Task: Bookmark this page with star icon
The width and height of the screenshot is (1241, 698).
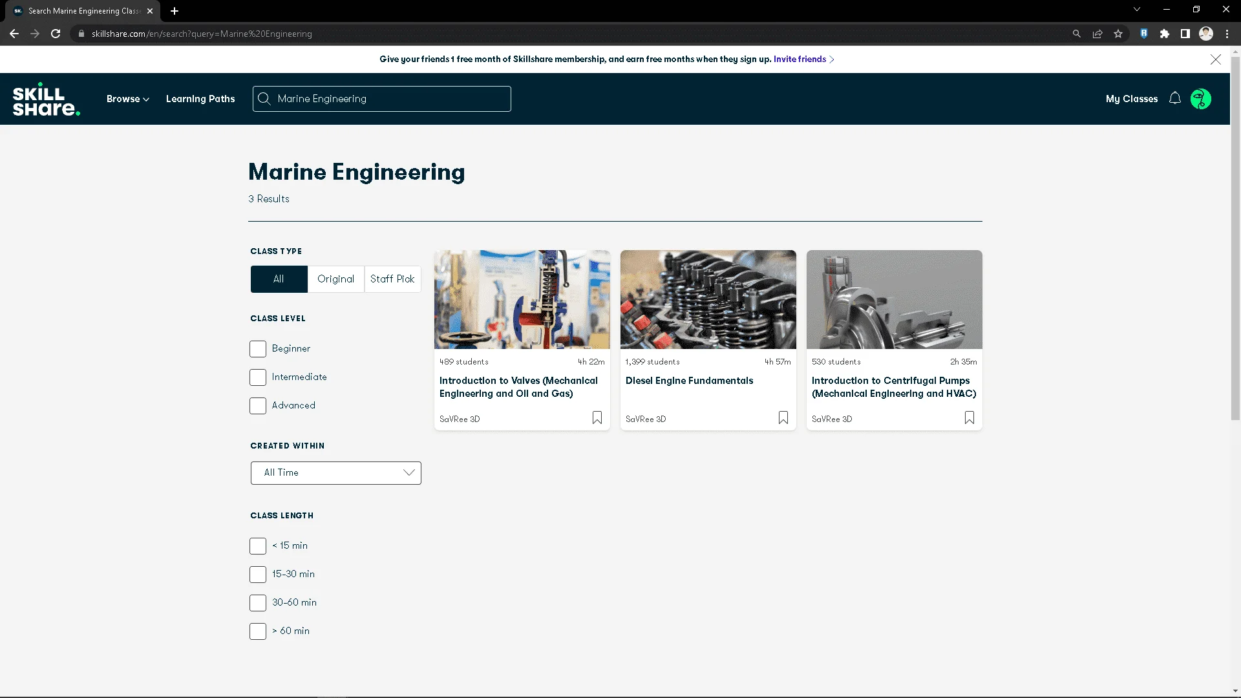Action: tap(1118, 34)
